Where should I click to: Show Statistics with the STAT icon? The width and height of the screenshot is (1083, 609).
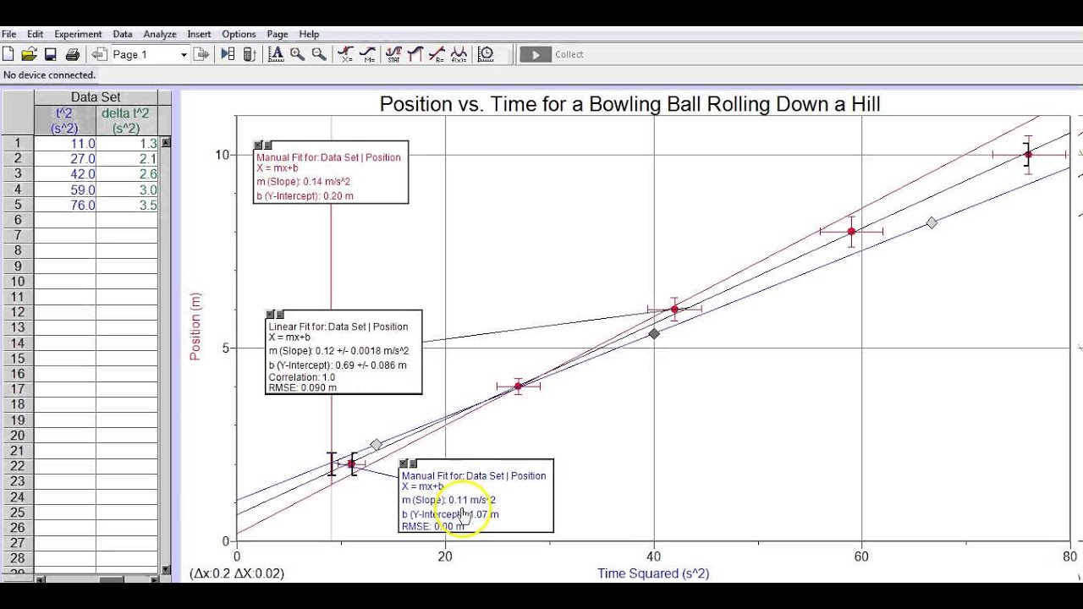393,54
